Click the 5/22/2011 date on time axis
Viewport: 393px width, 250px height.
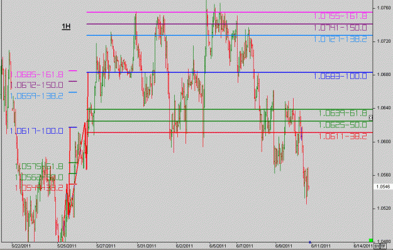[21, 246]
